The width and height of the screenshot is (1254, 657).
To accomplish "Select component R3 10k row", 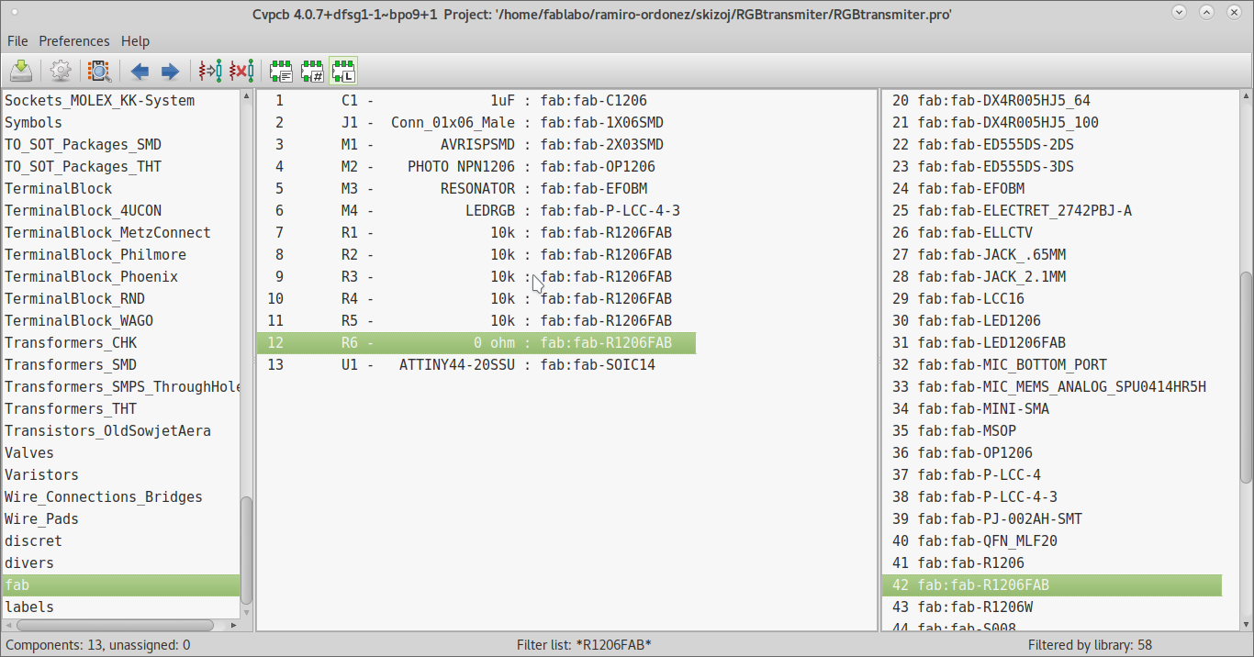I will (476, 276).
